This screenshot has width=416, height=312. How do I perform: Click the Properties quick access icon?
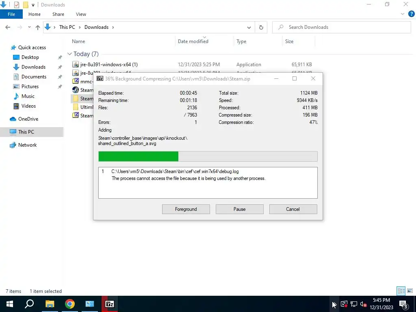click(16, 5)
